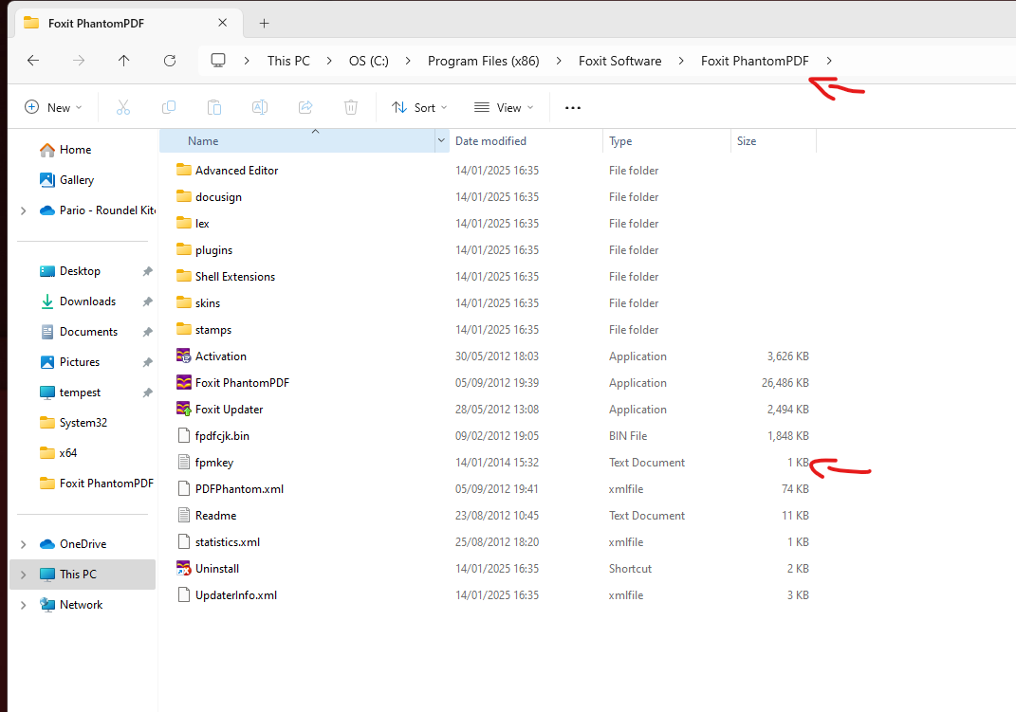Open the View dropdown menu
This screenshot has height=712, width=1016.
click(504, 107)
